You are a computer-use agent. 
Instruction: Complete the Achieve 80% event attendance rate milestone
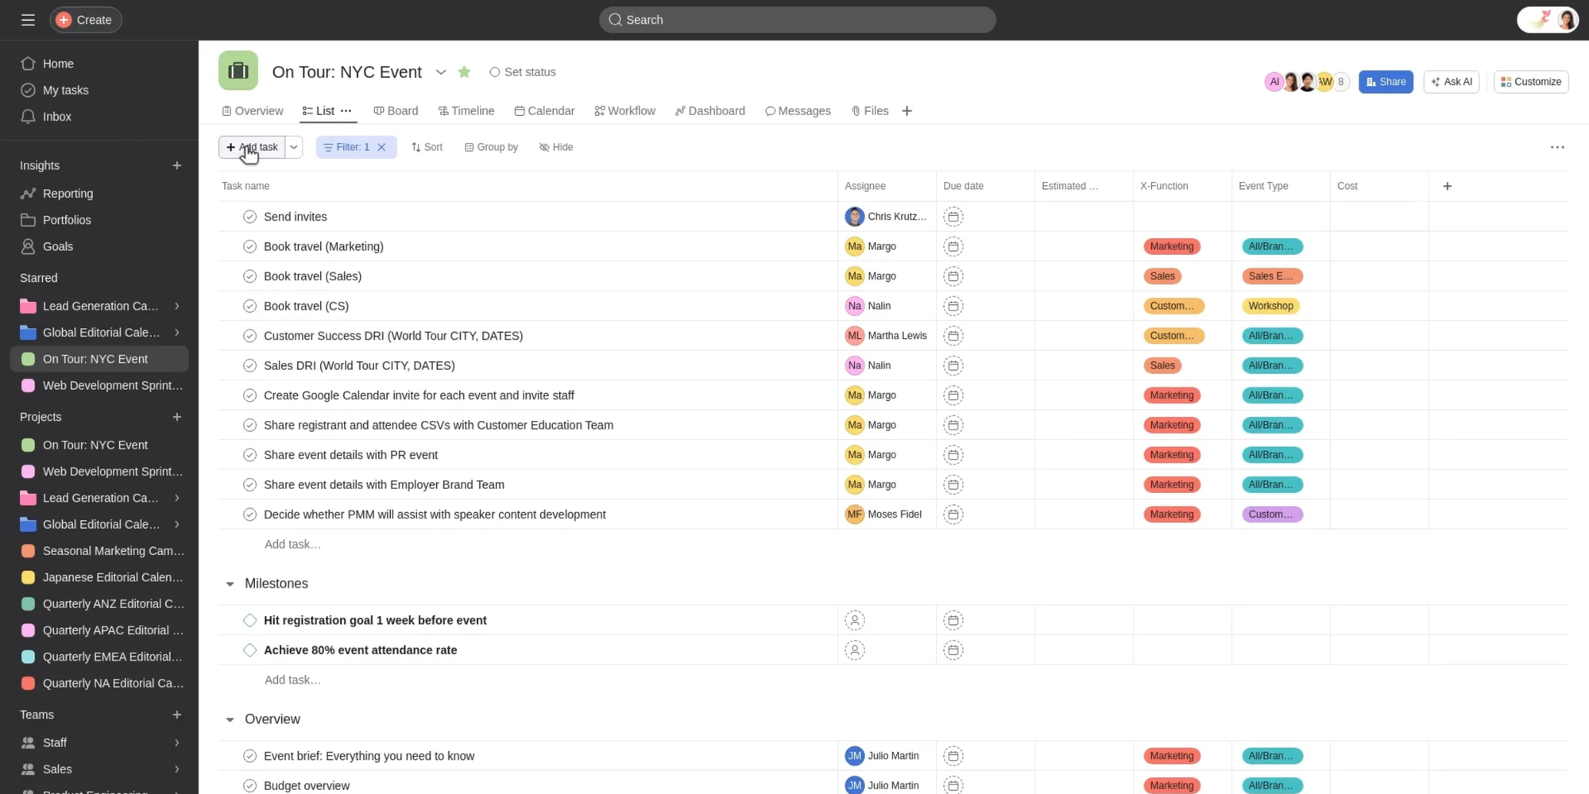pos(249,649)
